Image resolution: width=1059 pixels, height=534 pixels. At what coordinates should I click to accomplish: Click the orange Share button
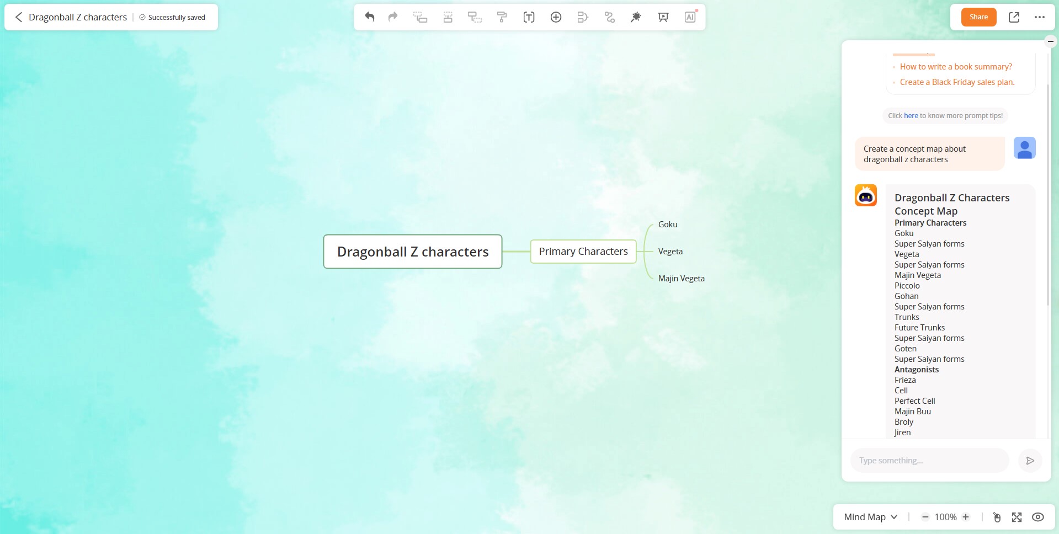[x=978, y=17]
